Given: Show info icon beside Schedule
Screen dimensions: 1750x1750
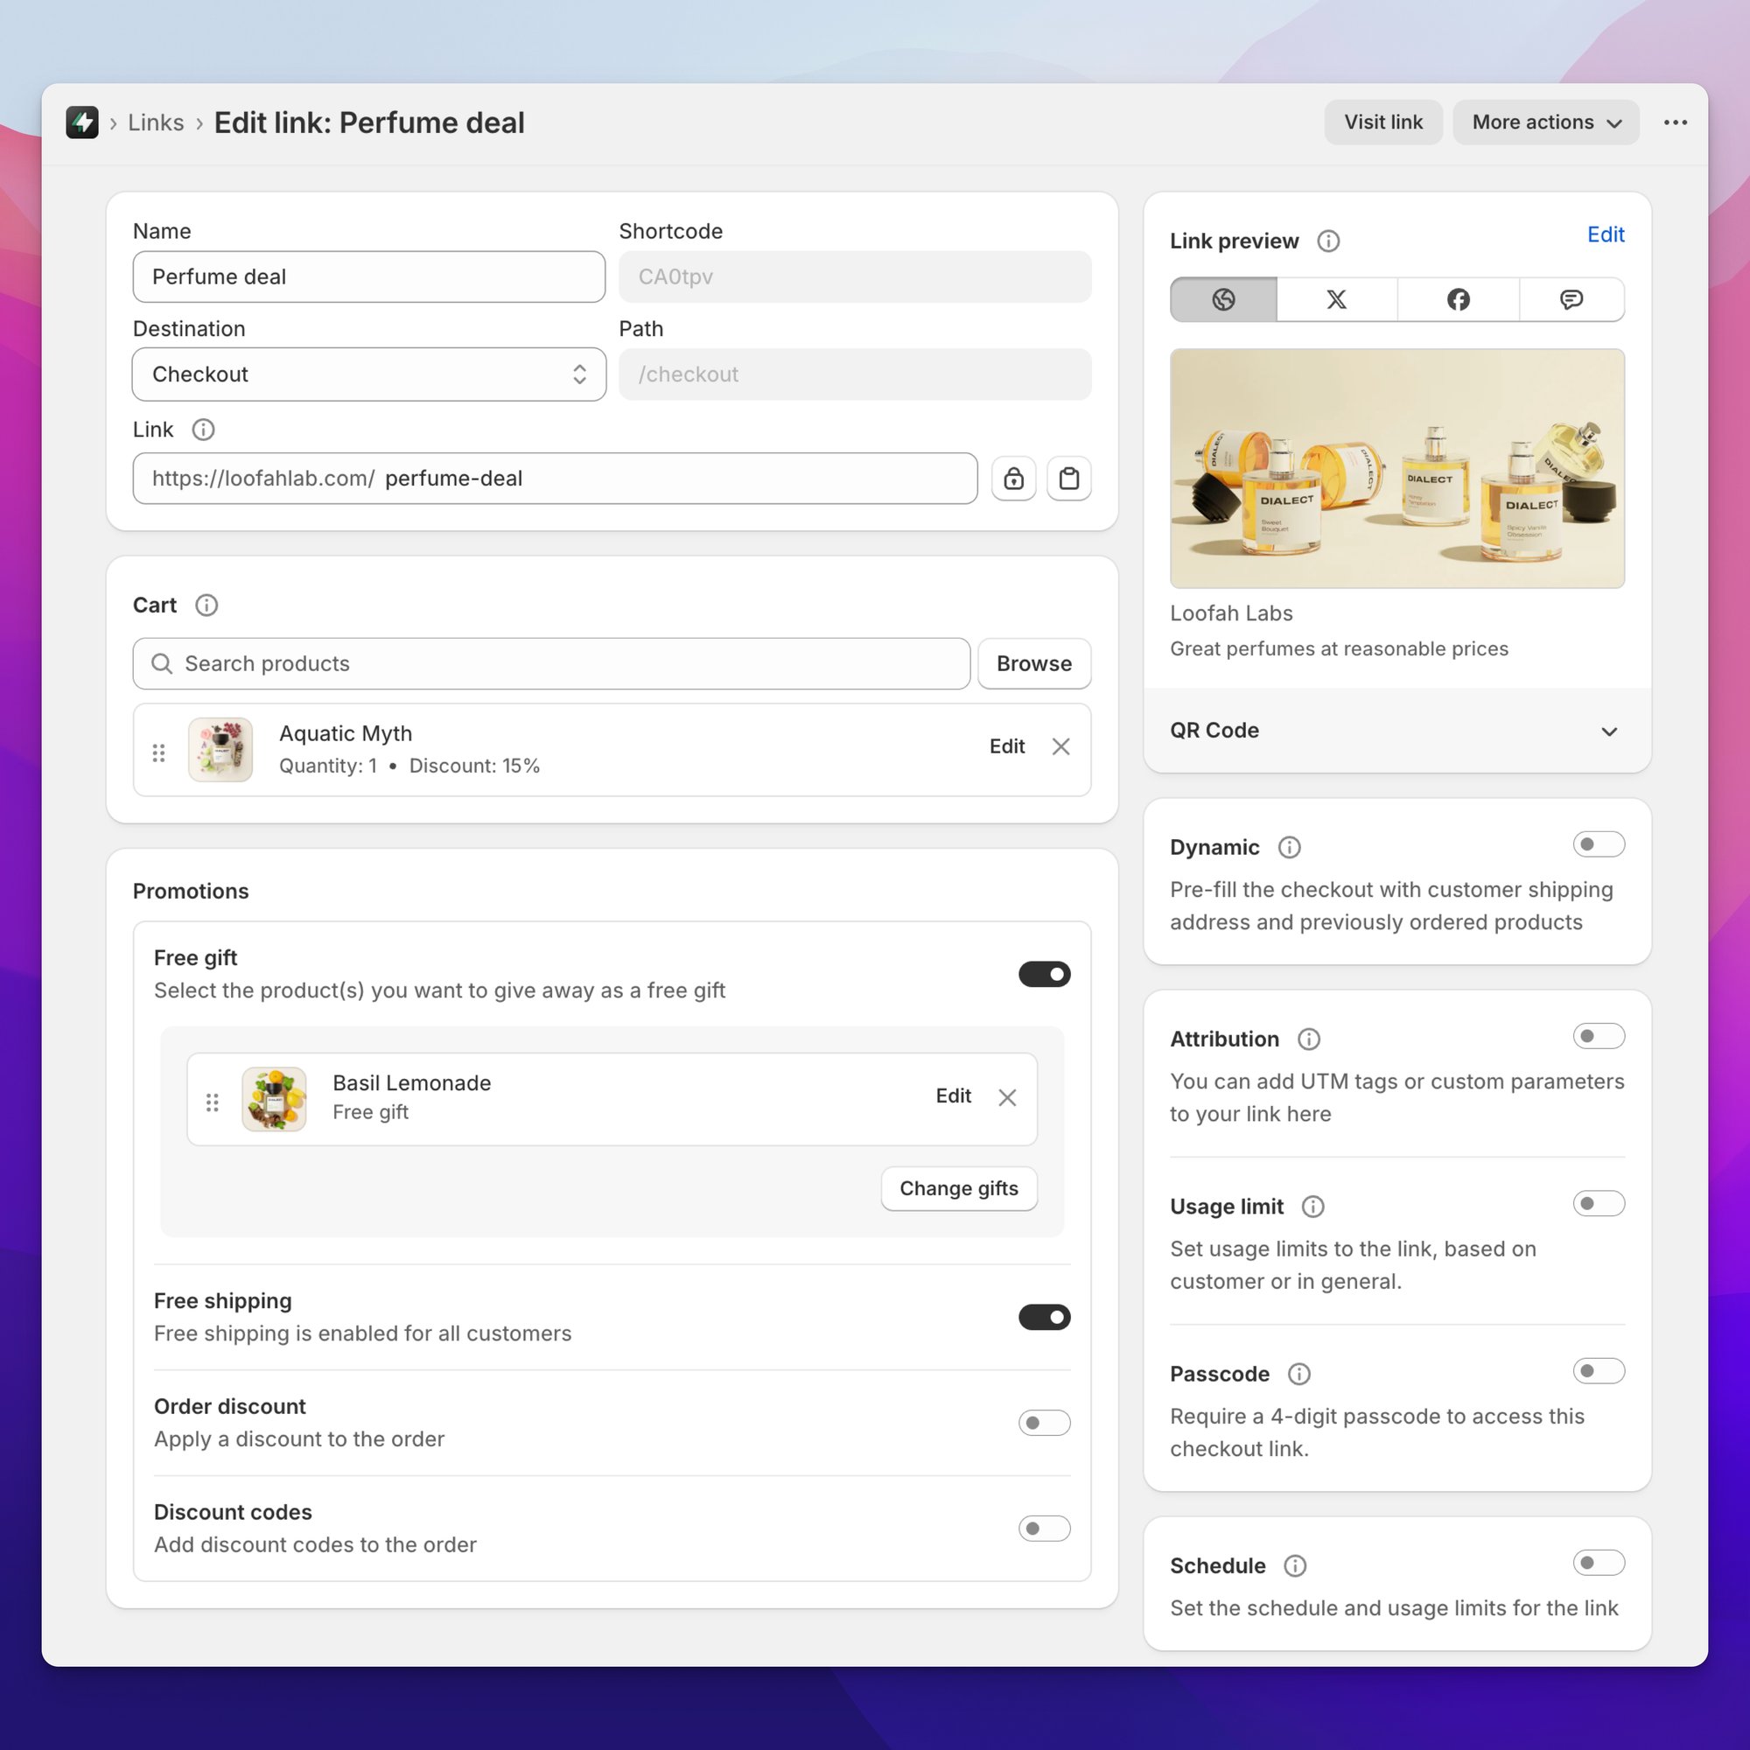Looking at the screenshot, I should tap(1295, 1566).
